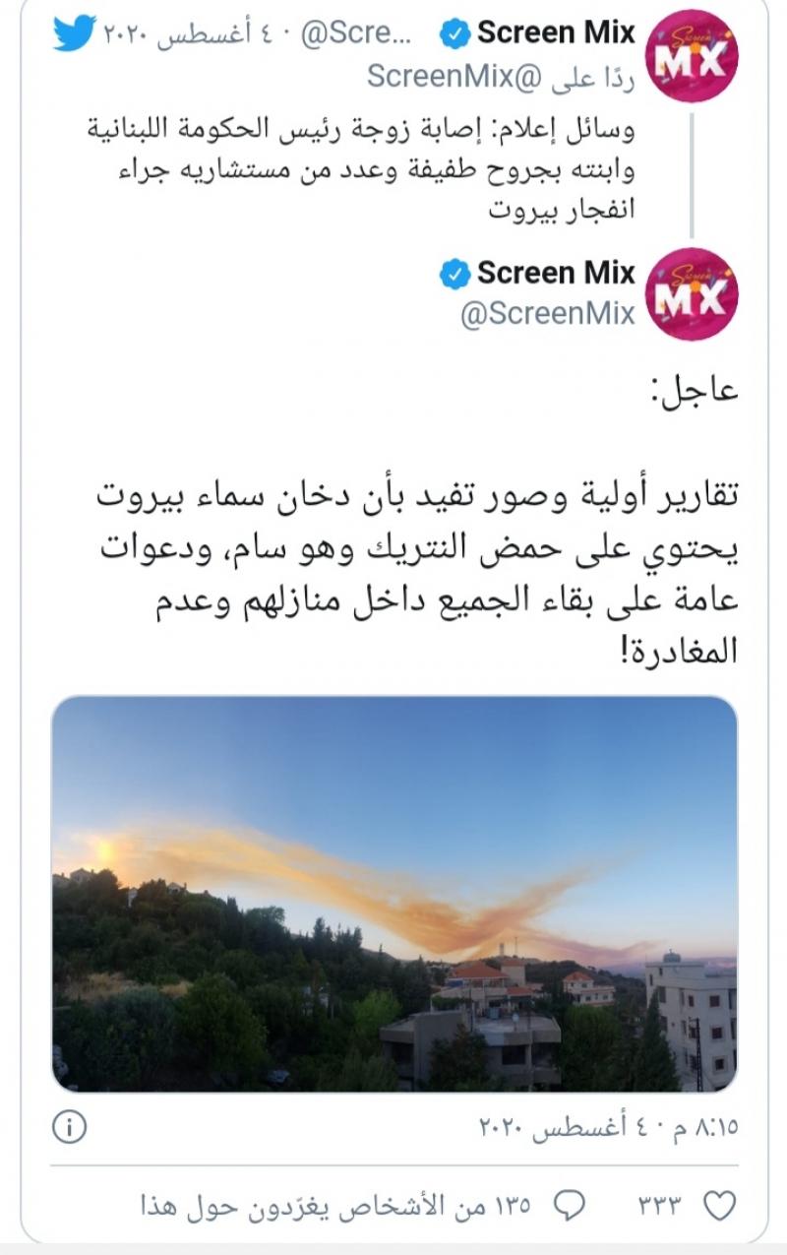Click the Twitter bird logo
787x1255 pixels.
75,33
